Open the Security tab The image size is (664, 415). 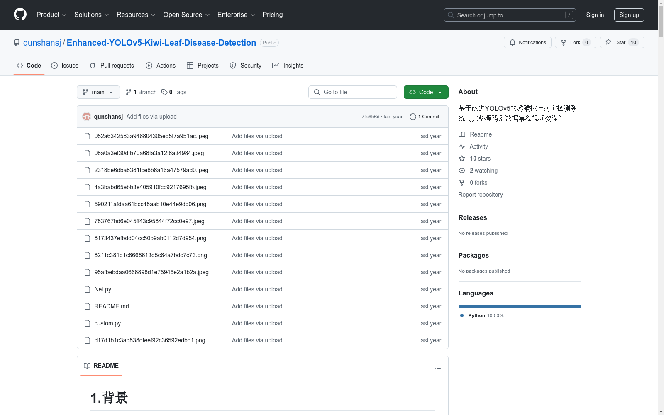[246, 66]
